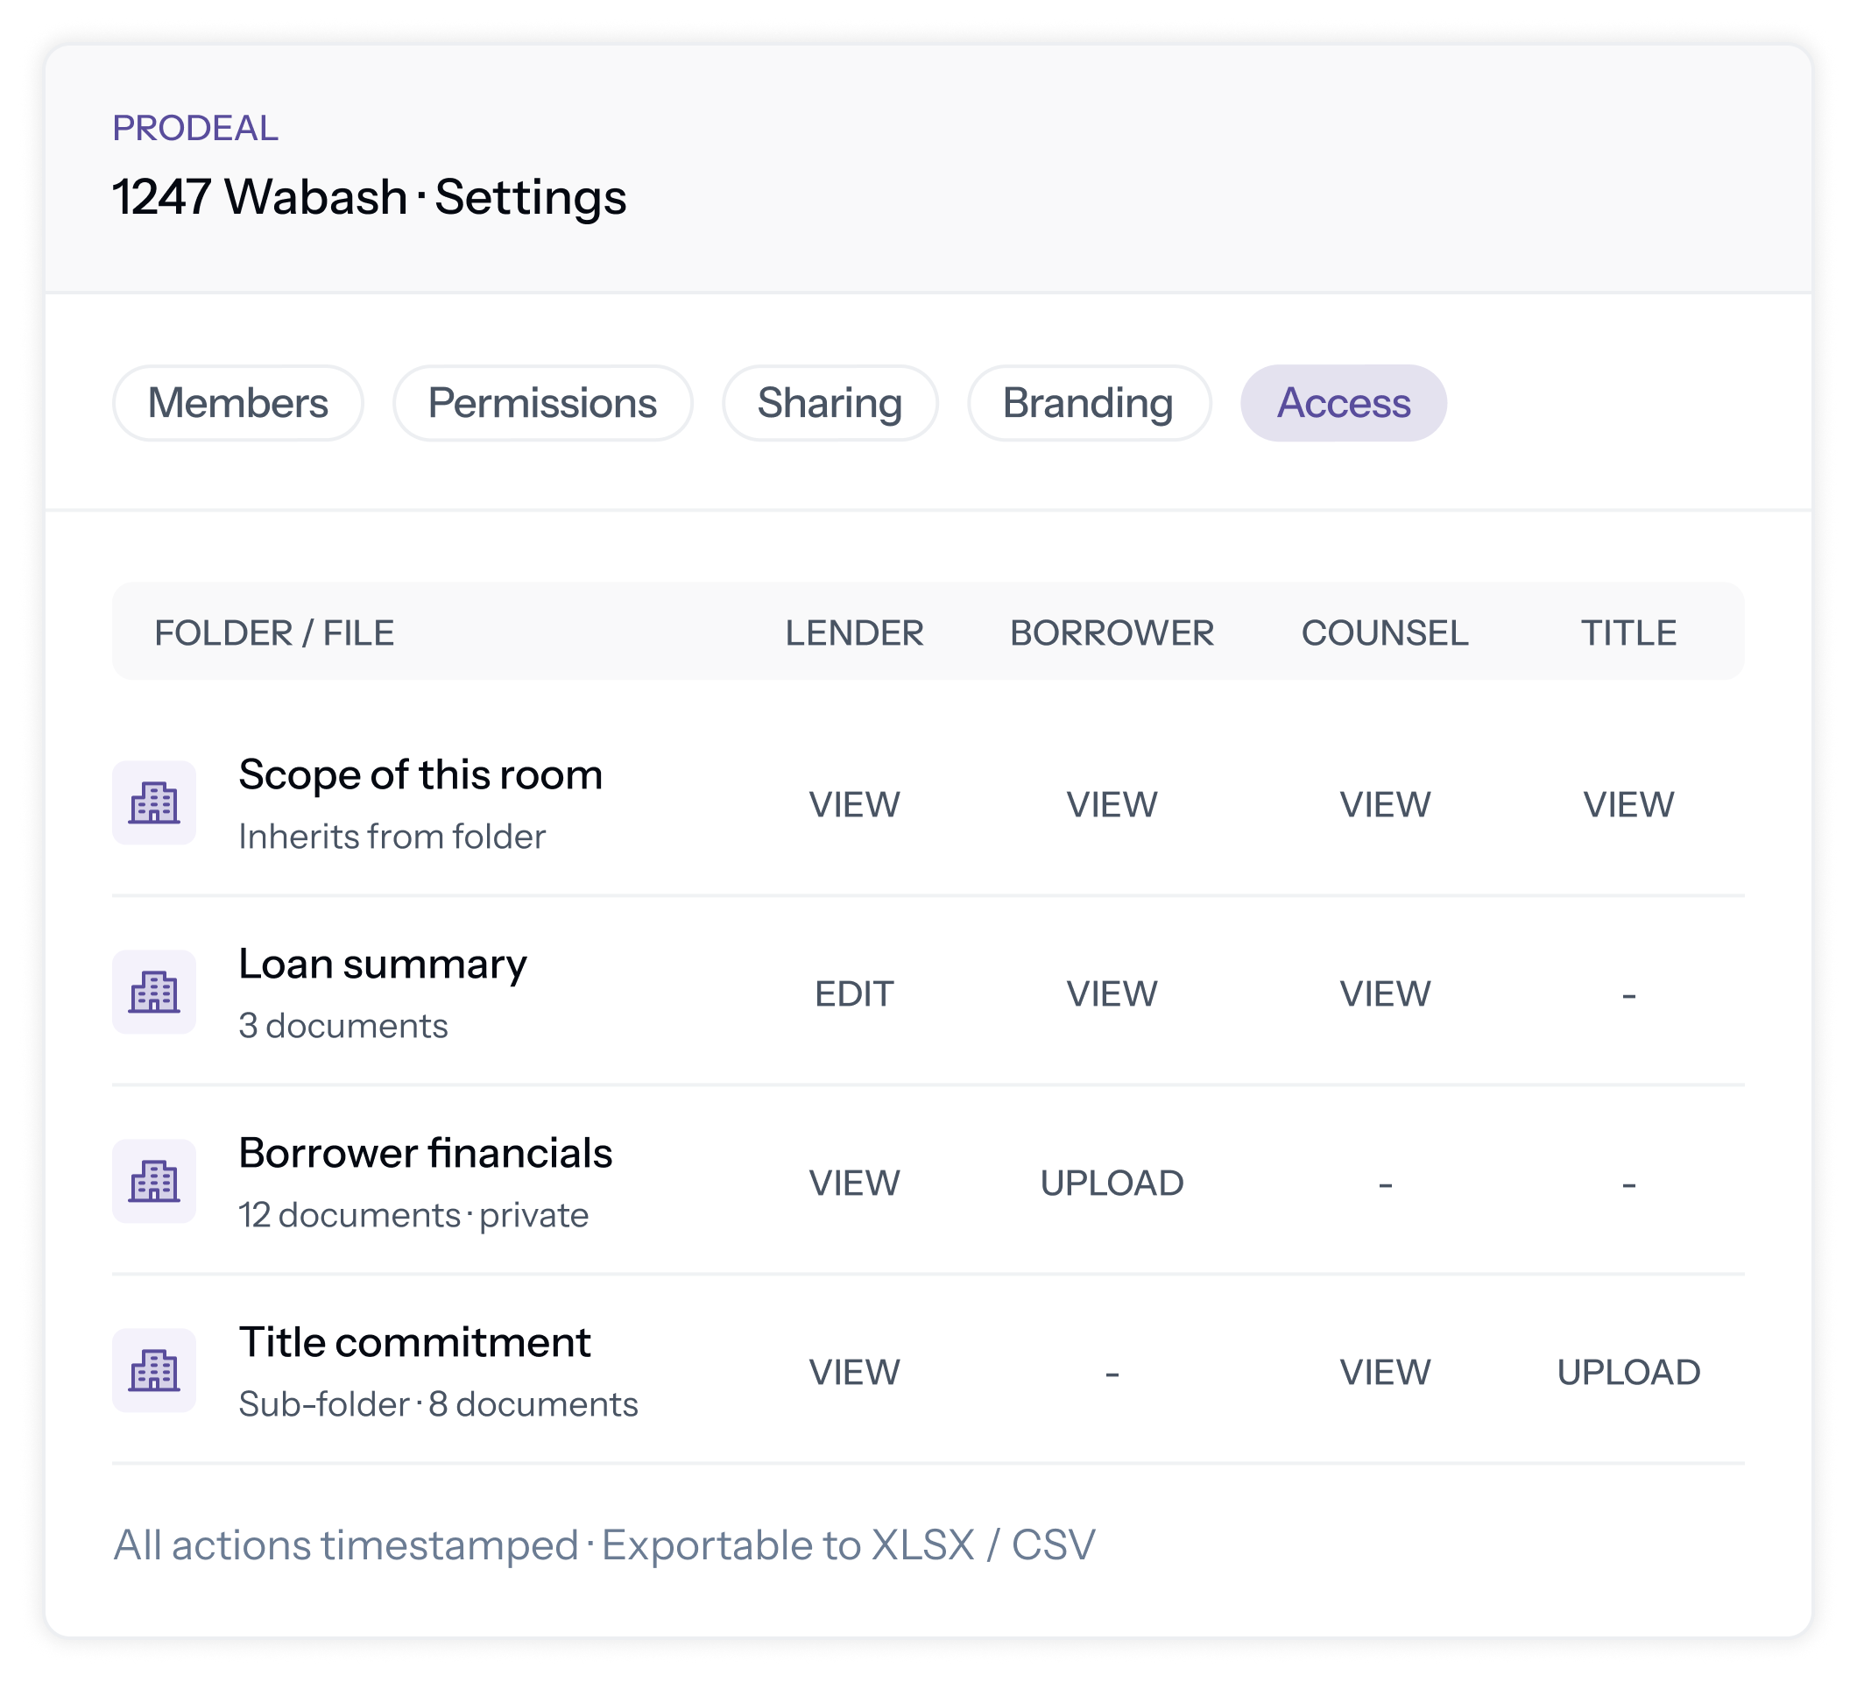Change Borrower UPLOAD permission on Borrower financials
The image size is (1857, 1682).
click(1112, 1183)
